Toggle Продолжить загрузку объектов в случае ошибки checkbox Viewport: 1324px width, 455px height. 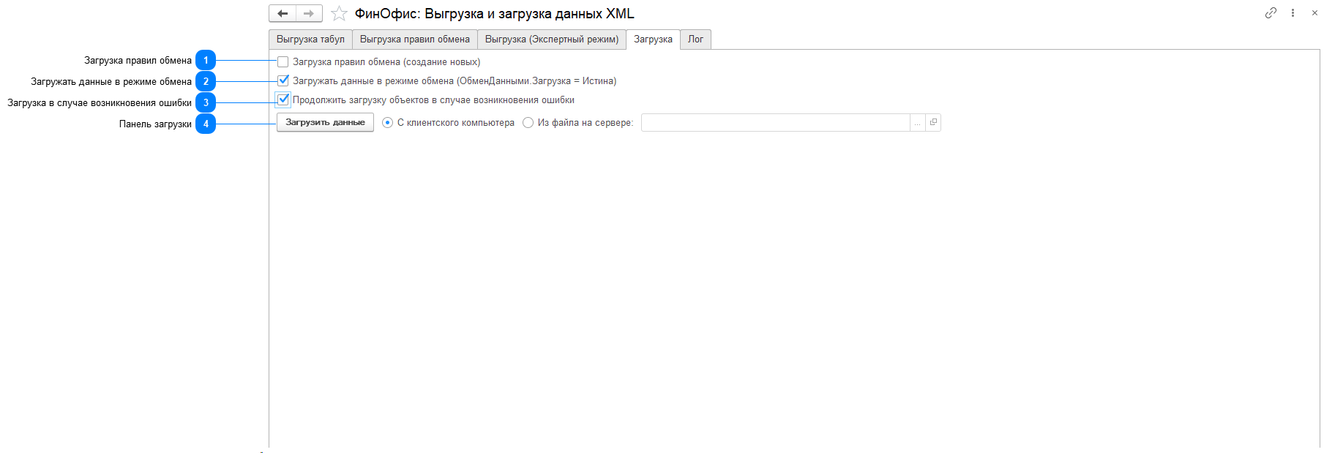coord(283,100)
